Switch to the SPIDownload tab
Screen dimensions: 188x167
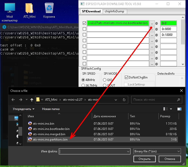(x=91, y=11)
